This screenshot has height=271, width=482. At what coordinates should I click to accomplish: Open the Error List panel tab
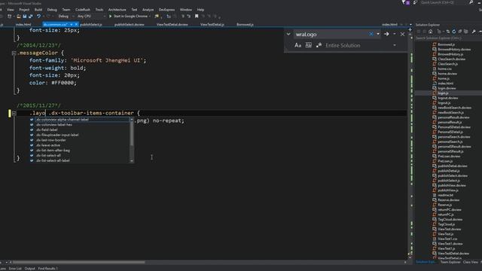pos(15,269)
